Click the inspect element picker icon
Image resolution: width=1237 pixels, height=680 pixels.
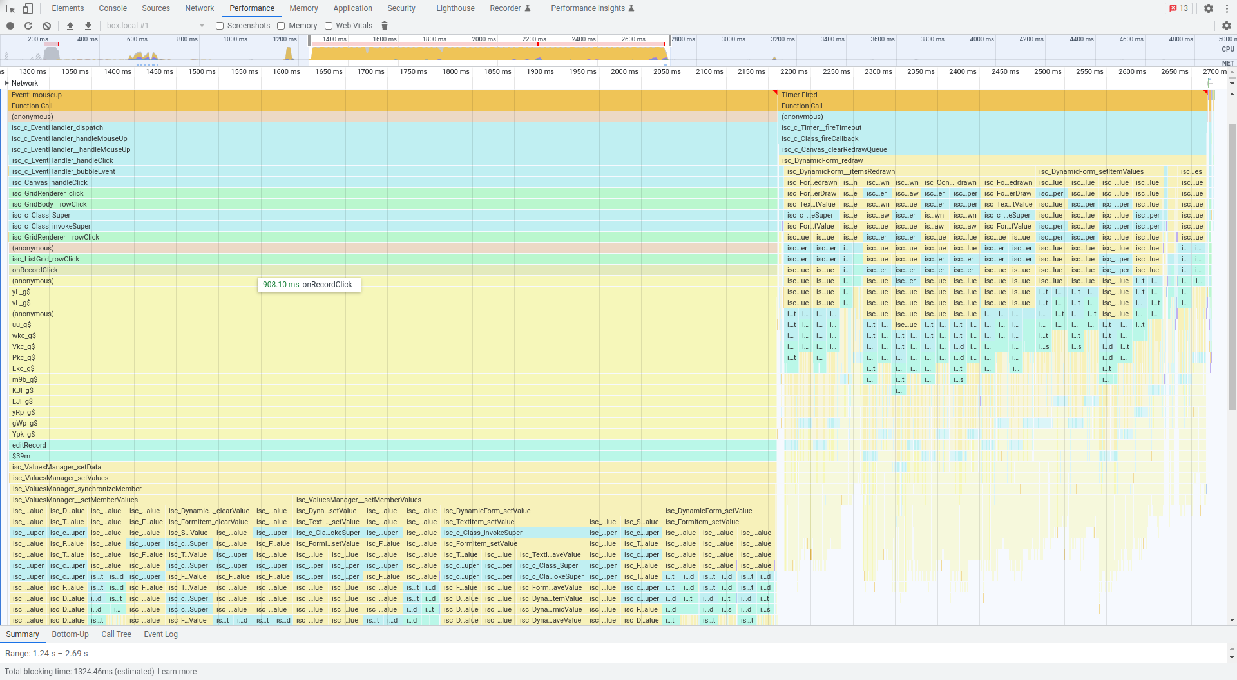coord(10,8)
